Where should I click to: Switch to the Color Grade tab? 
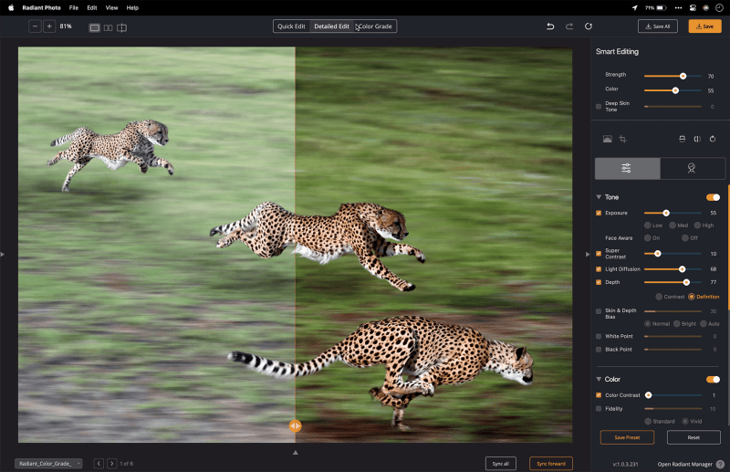tap(375, 26)
